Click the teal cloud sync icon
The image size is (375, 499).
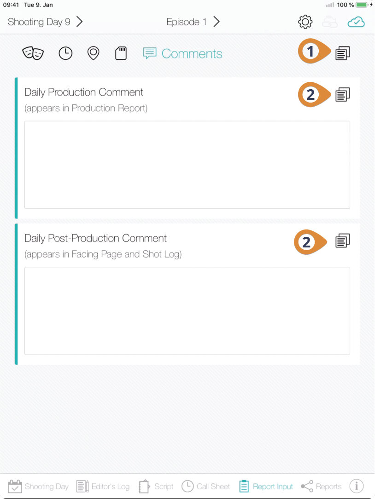coord(356,22)
